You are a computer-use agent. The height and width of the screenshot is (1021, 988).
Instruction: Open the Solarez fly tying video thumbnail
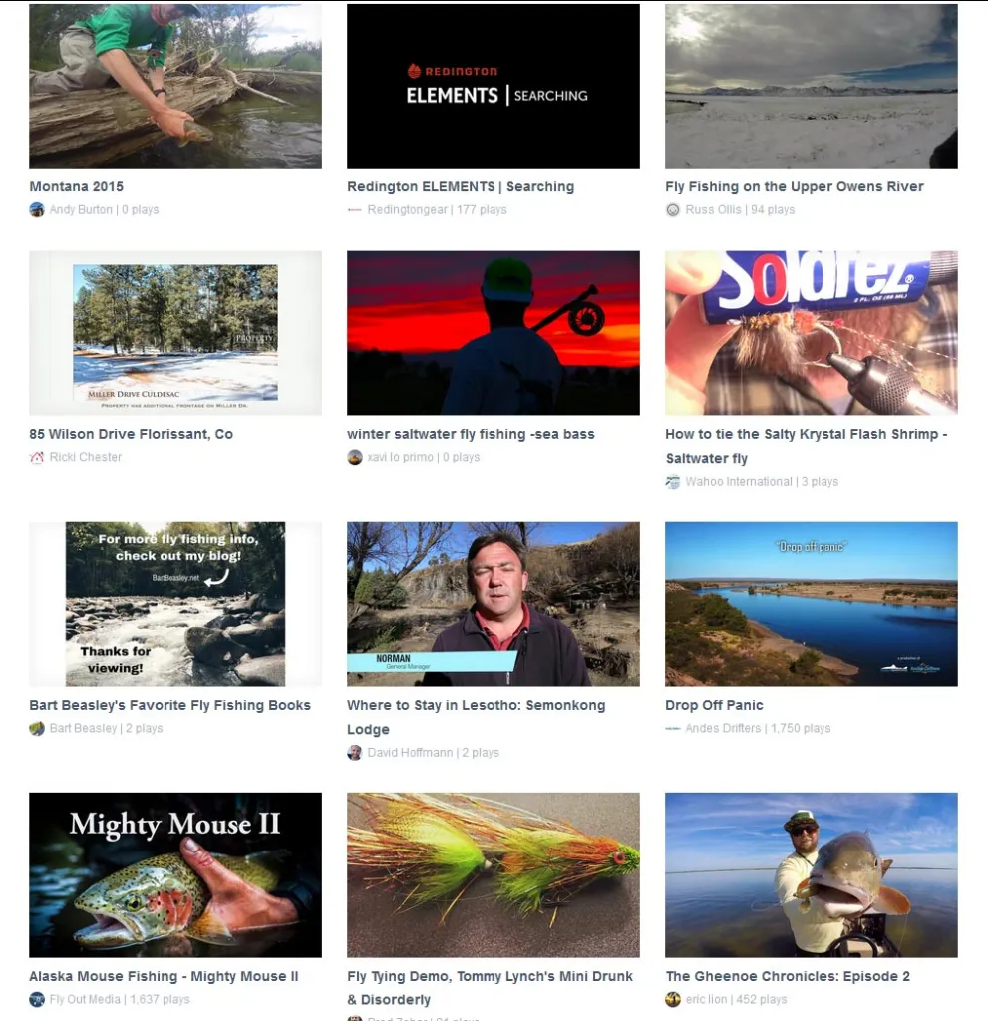click(x=811, y=333)
